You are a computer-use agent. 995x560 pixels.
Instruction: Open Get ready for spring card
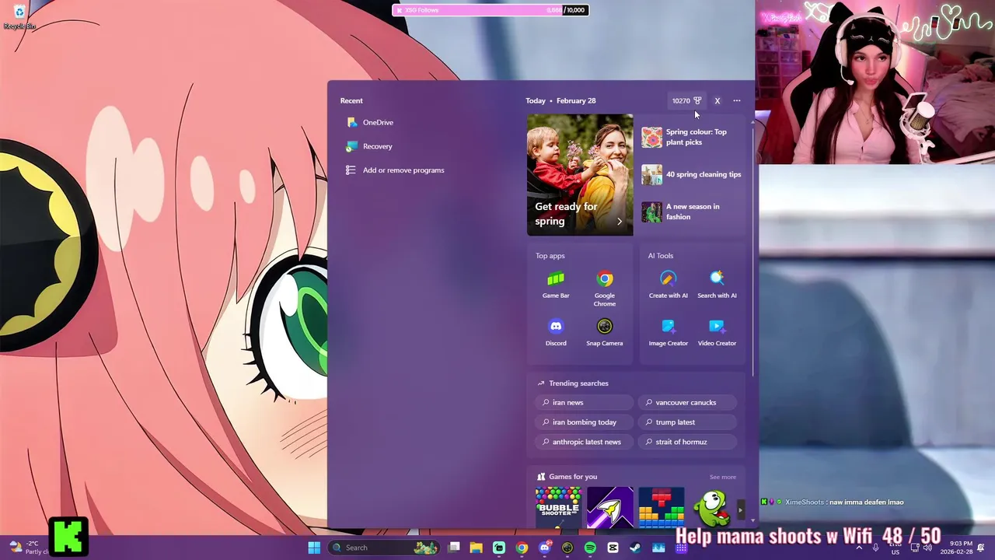coord(580,175)
